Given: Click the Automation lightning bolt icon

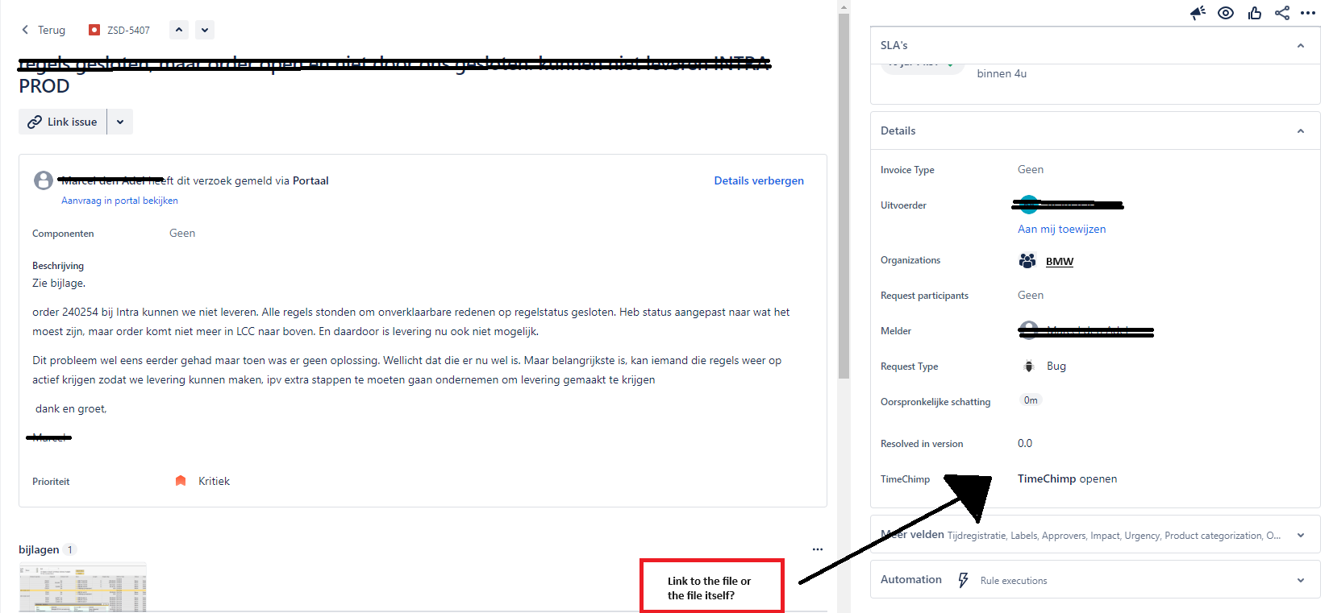Looking at the screenshot, I should [x=963, y=580].
